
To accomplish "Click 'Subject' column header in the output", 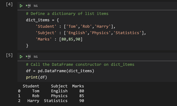I will tap(59, 86).
